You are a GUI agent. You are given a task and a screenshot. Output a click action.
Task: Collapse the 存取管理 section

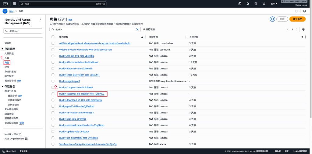(2, 49)
